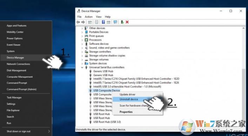Choose Uninstall device from context menu
The height and width of the screenshot is (136, 248).
129,99
